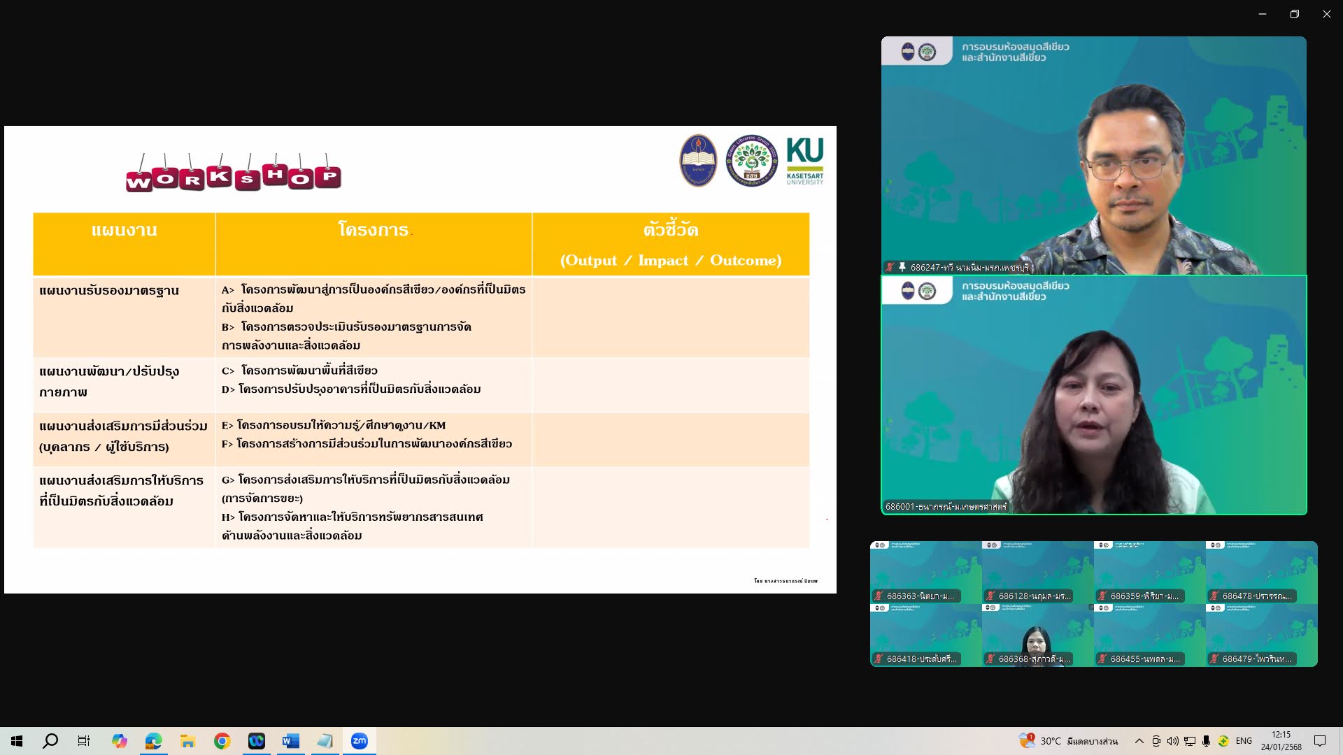Launch Copilot from the taskbar

pos(120,741)
